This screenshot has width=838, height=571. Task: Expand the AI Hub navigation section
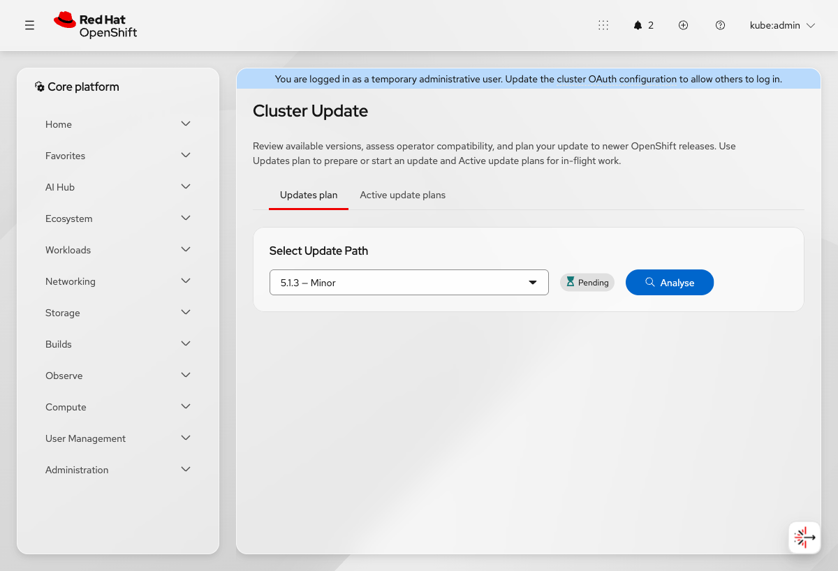(118, 187)
